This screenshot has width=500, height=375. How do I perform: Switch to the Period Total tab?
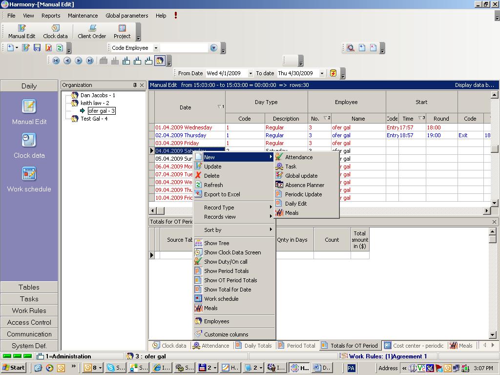coord(297,346)
